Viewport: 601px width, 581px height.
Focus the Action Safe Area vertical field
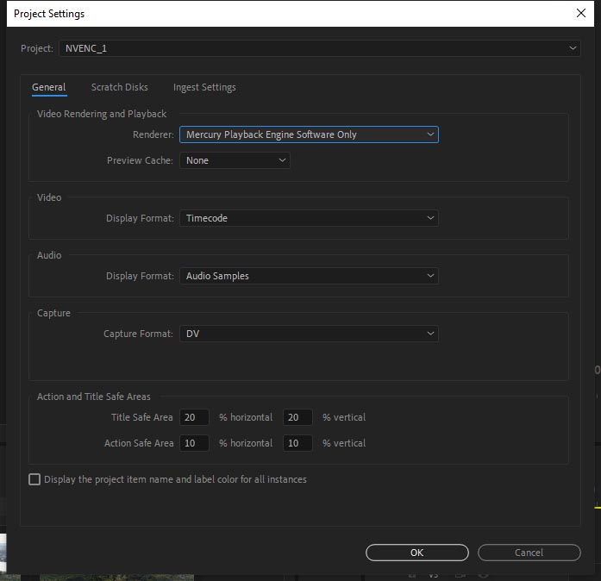[x=297, y=443]
